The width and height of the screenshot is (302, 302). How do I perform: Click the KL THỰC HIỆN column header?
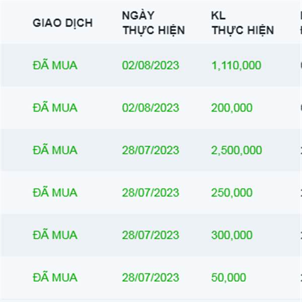tap(243, 23)
